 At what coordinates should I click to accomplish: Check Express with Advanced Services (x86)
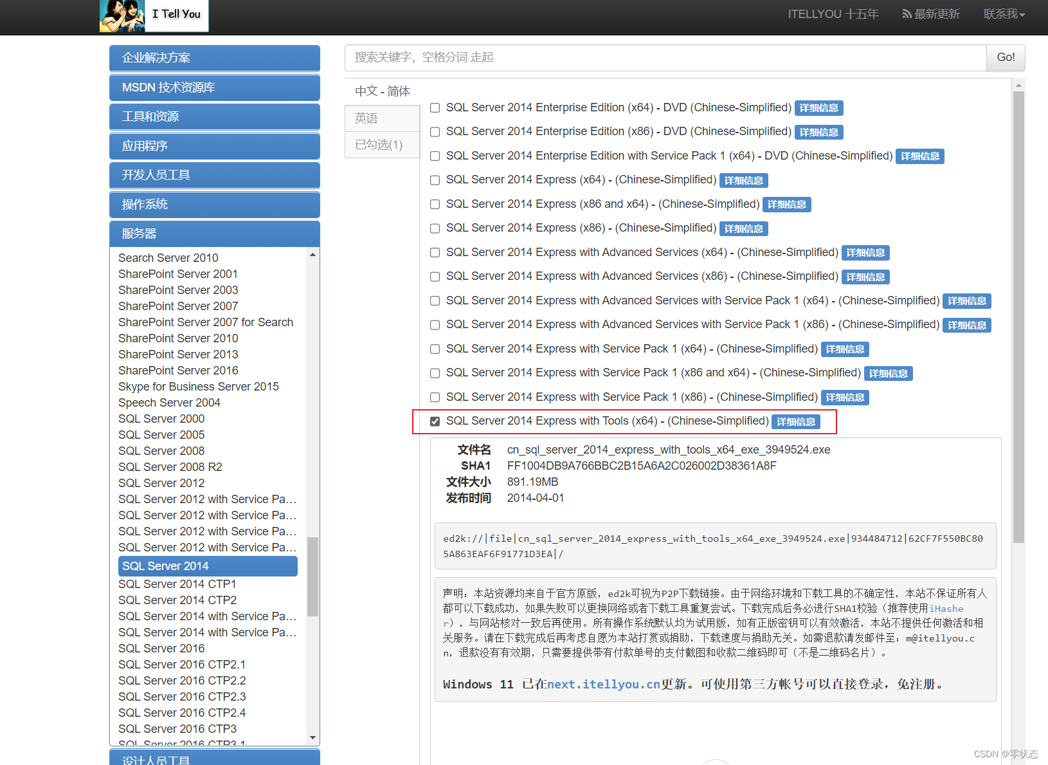click(435, 277)
